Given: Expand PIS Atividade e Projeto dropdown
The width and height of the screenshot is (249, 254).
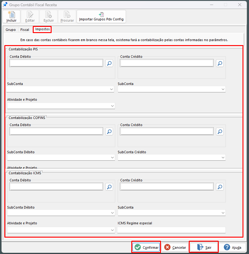Looking at the screenshot, I should 61,106.
